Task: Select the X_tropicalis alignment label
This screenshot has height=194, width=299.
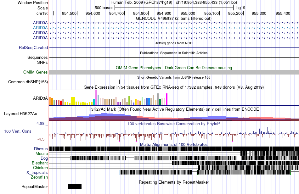Action: (x=37, y=173)
